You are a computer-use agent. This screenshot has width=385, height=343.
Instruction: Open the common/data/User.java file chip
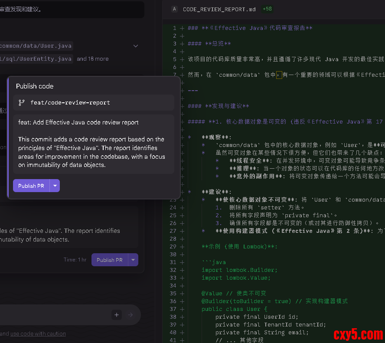(36, 46)
